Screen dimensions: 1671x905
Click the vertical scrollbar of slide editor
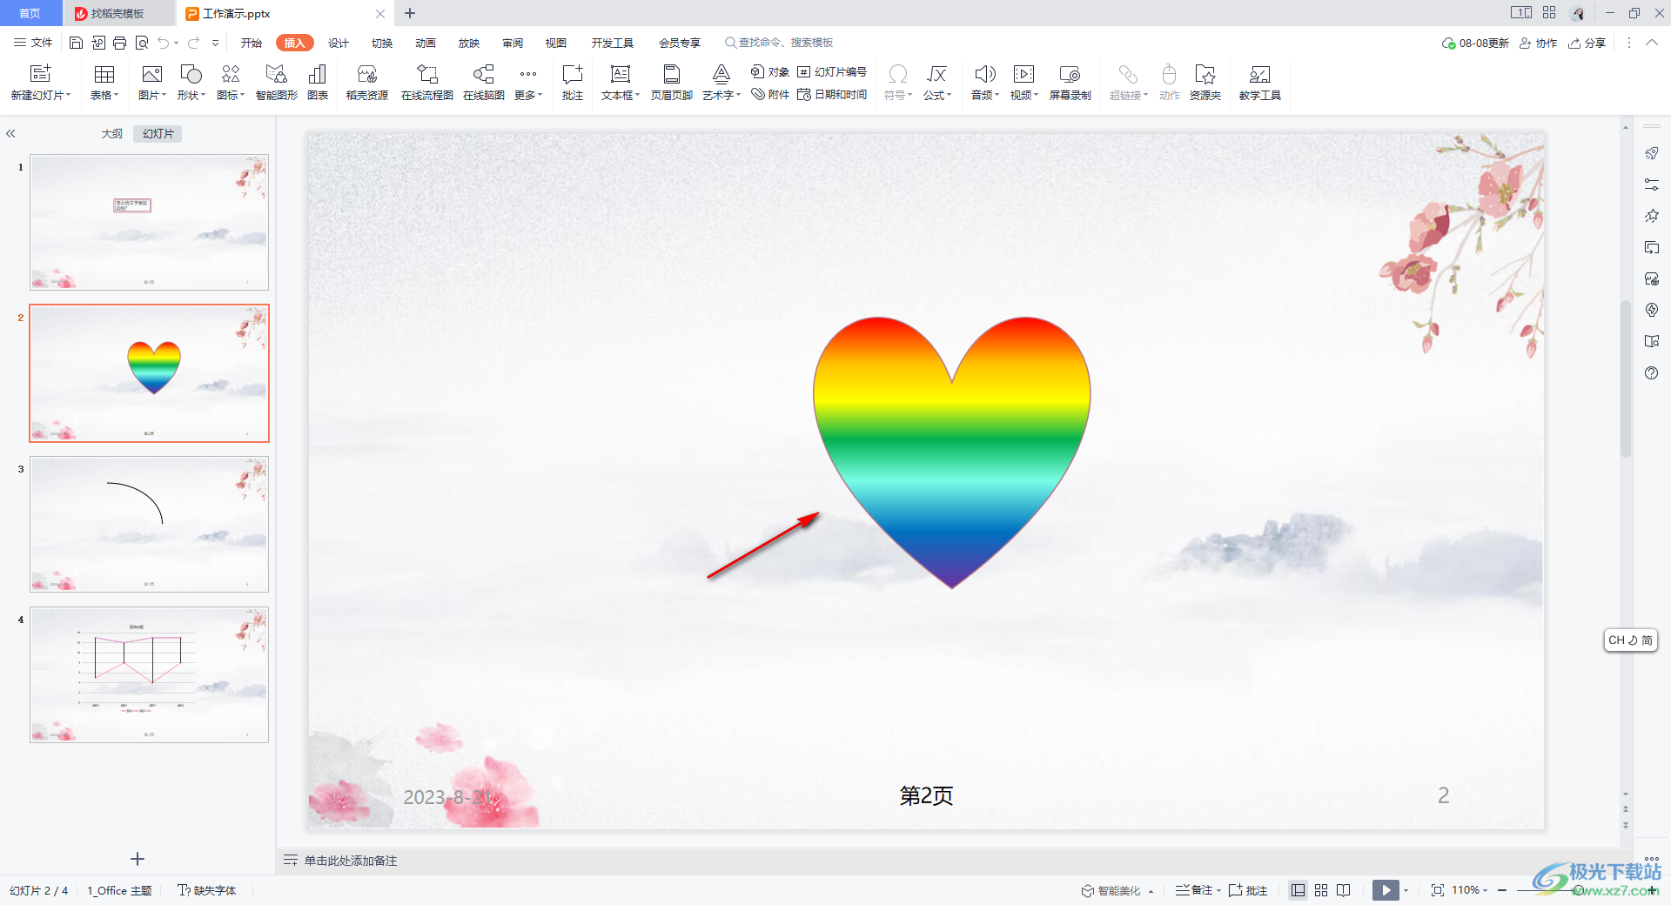coord(1625,378)
